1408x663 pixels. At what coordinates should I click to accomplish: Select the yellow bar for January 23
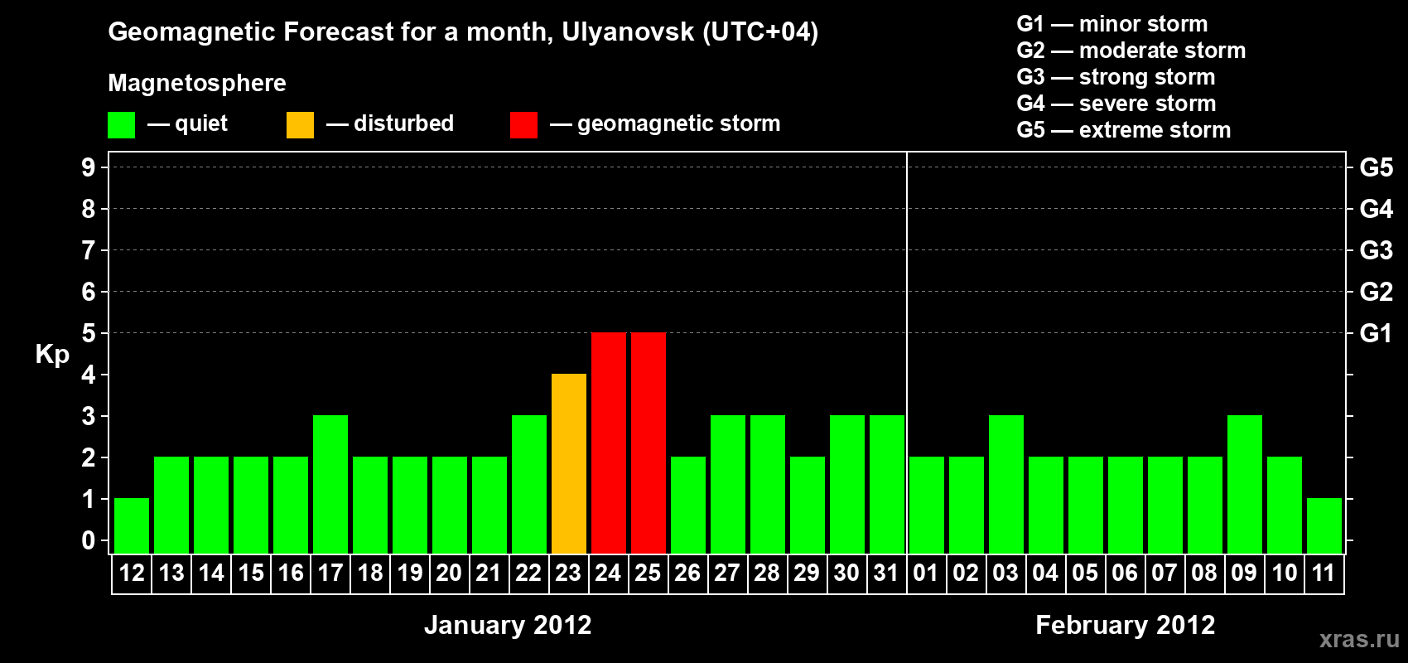(x=569, y=463)
